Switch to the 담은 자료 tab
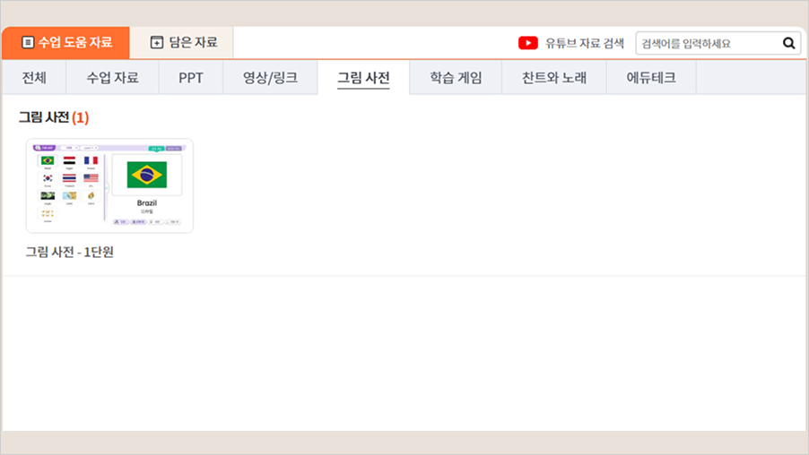The width and height of the screenshot is (809, 455). tap(182, 42)
